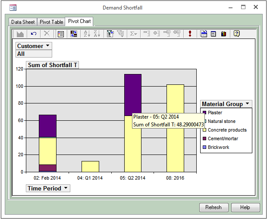The height and width of the screenshot is (219, 267).
Task: Click the Delete X toolbar icon
Action: [47, 34]
